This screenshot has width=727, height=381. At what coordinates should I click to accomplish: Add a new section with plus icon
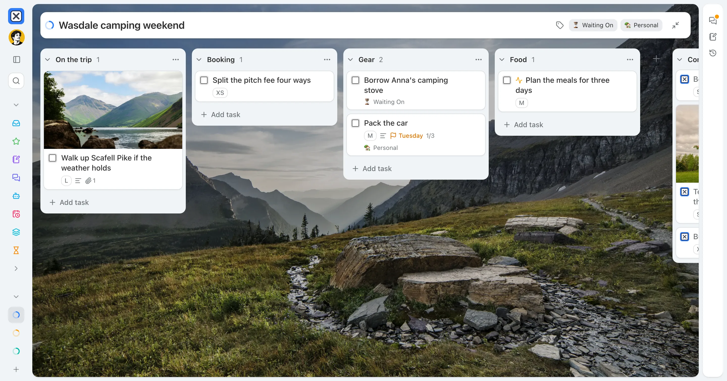click(x=656, y=59)
